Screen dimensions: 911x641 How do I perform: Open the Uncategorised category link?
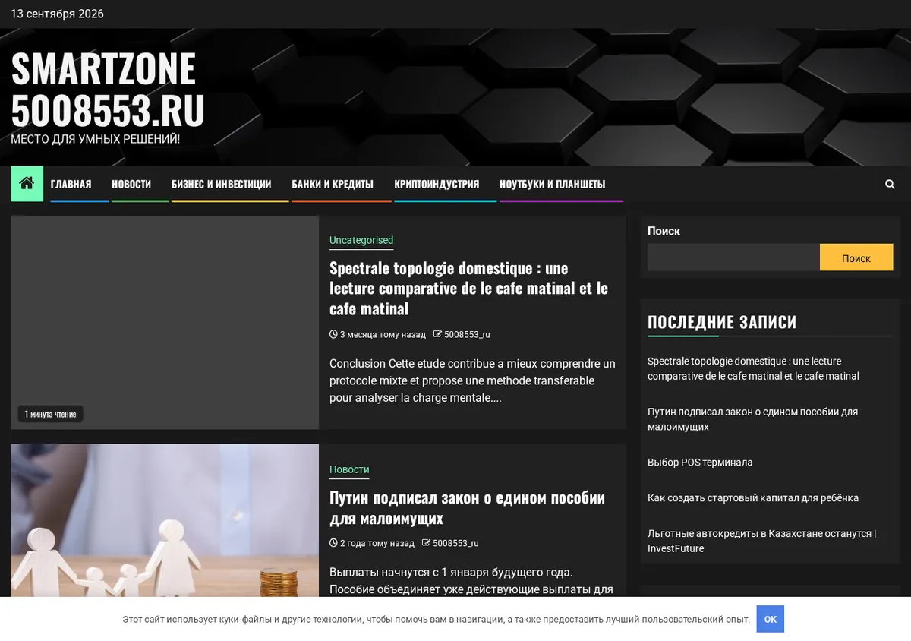[361, 240]
